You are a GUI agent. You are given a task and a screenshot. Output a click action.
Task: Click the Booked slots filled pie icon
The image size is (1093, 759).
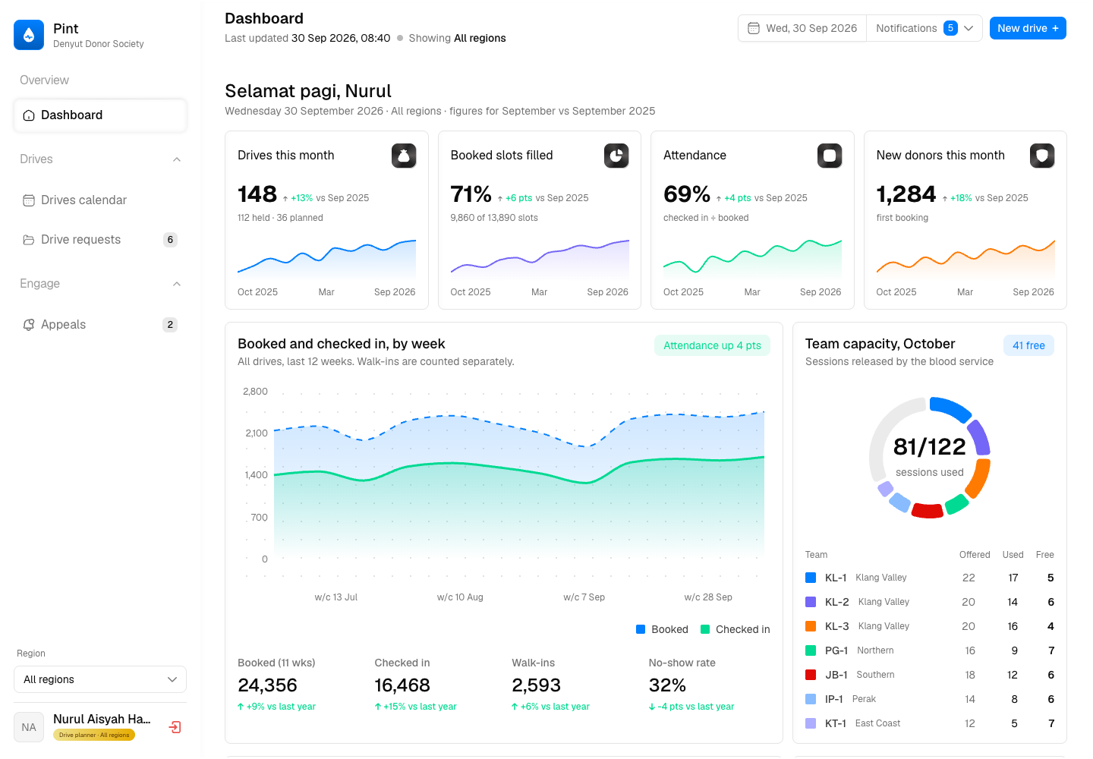pyautogui.click(x=616, y=156)
